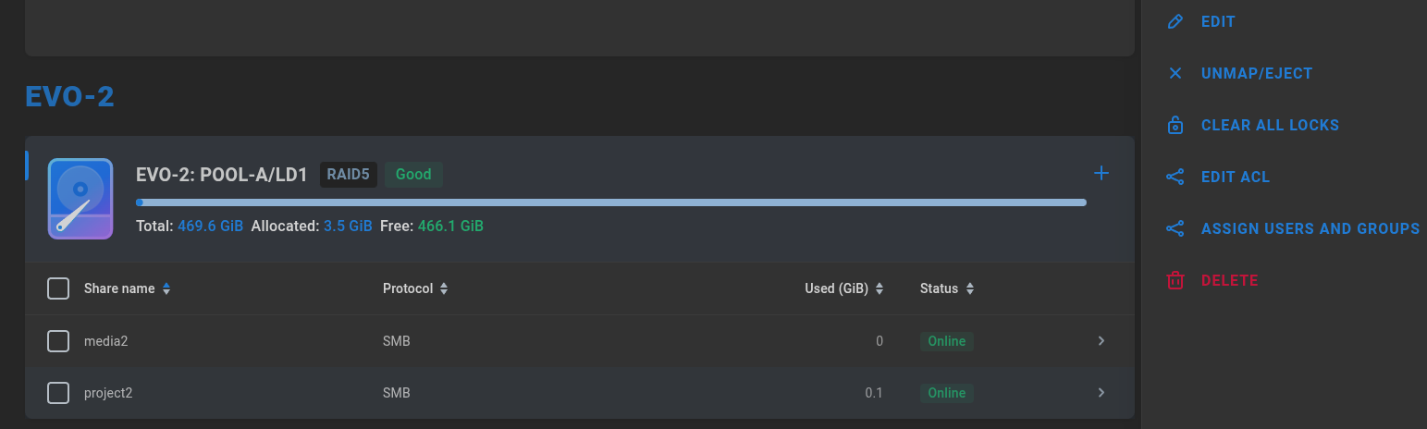Click the Clear All Locks label
The image size is (1427, 429).
pos(1270,125)
